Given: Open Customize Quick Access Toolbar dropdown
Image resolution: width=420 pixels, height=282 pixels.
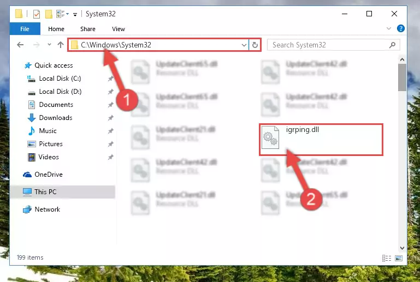Looking at the screenshot, I should pyautogui.click(x=75, y=14).
